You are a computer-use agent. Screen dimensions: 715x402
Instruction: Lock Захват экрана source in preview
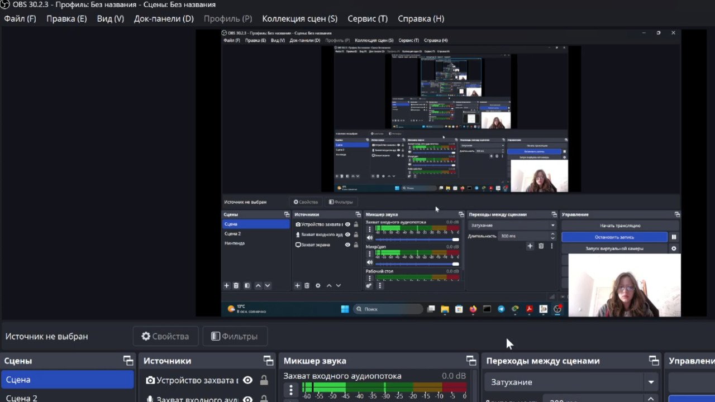click(356, 245)
